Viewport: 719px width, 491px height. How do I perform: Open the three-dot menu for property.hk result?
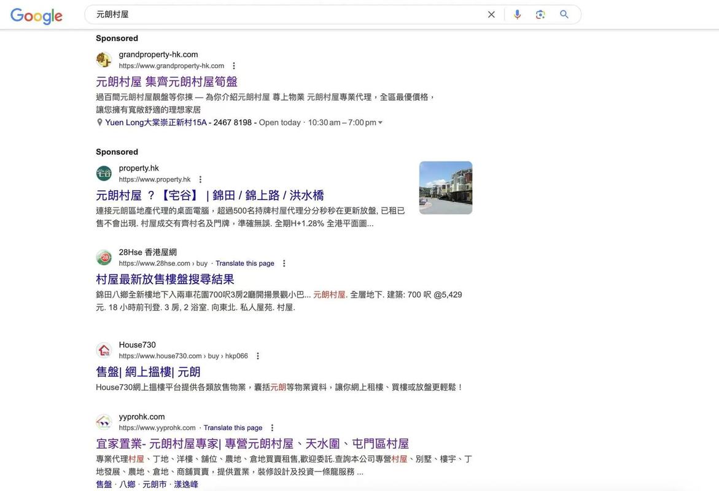coord(200,179)
